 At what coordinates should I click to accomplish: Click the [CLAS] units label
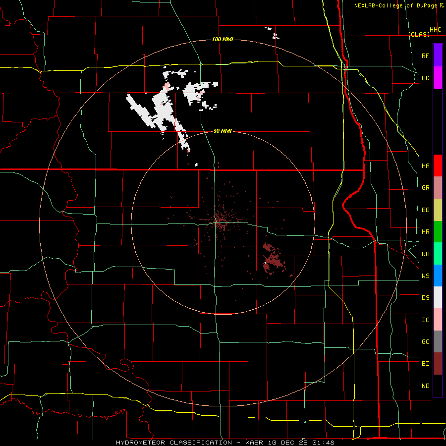(x=419, y=34)
